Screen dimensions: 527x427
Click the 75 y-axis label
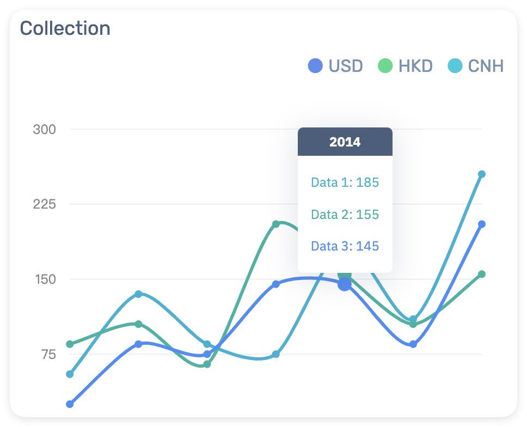click(49, 355)
